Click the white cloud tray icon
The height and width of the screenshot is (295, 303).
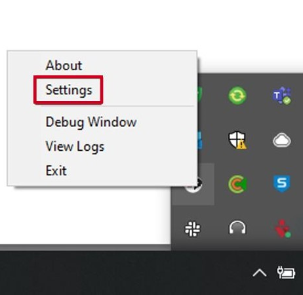click(x=282, y=140)
